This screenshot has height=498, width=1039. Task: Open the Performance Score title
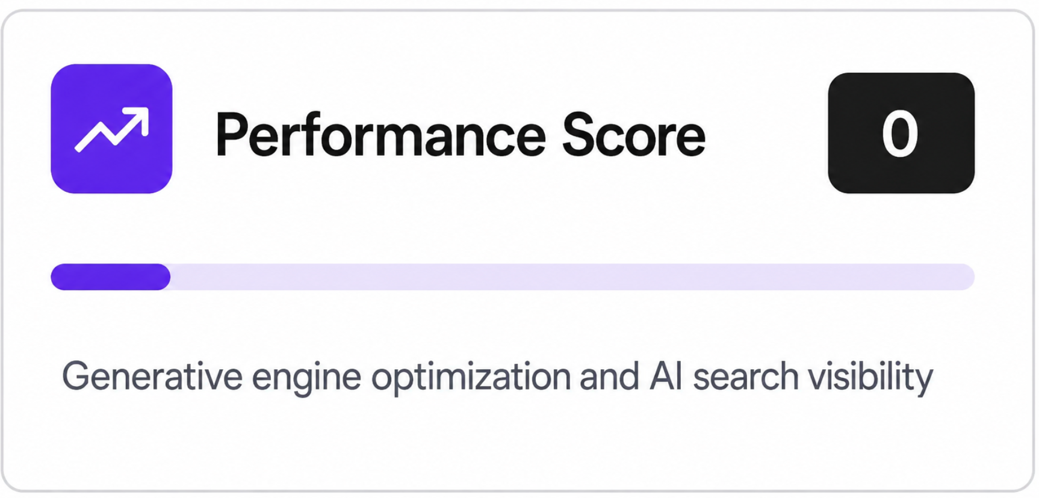point(460,136)
